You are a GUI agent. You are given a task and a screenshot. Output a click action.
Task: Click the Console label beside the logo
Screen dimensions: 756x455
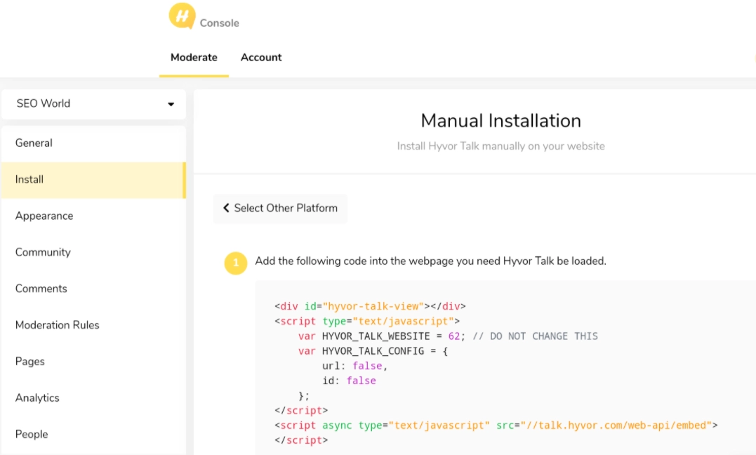click(x=220, y=22)
